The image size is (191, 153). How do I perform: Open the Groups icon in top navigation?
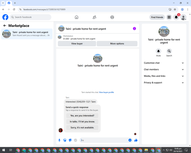click(x=112, y=17)
